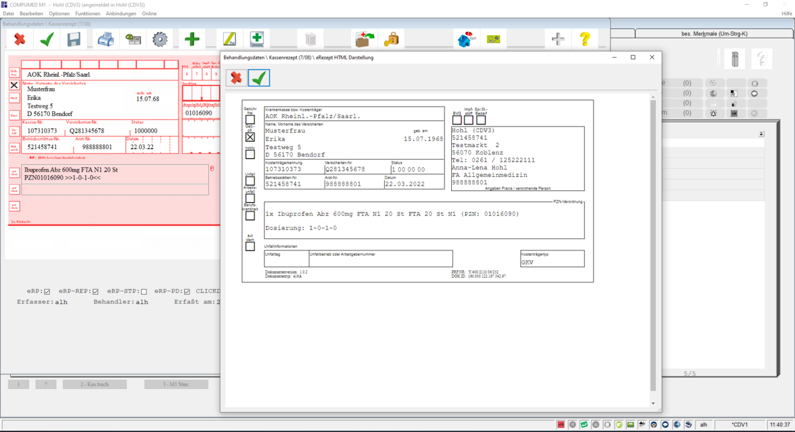Screen dimensions: 795x432
Task: Toggle the eRP-REP checkbox
Action: [x=95, y=292]
